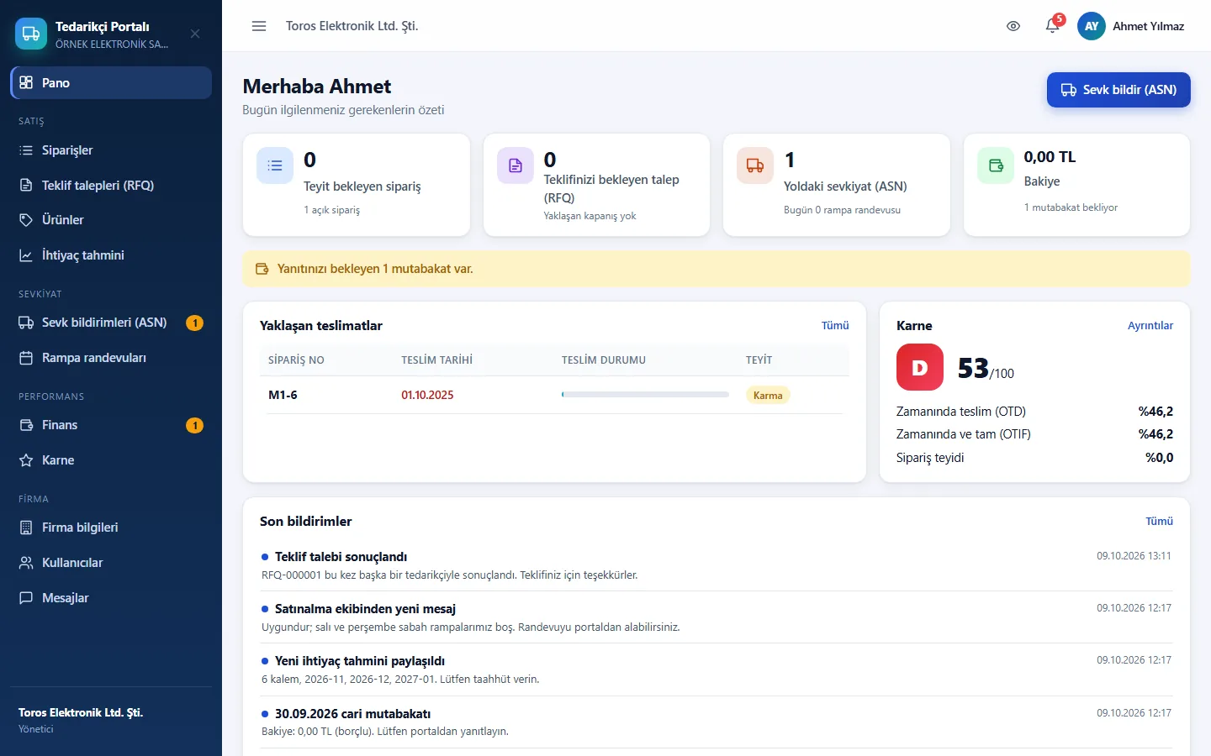Open Mesajlar from the sidebar
The width and height of the screenshot is (1211, 756).
(111, 598)
